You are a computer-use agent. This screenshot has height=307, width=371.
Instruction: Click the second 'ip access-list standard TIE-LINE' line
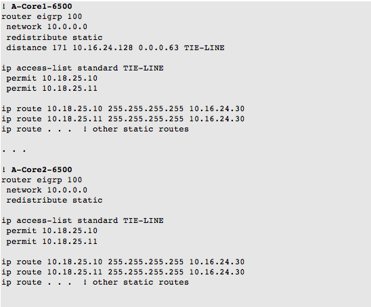click(83, 221)
